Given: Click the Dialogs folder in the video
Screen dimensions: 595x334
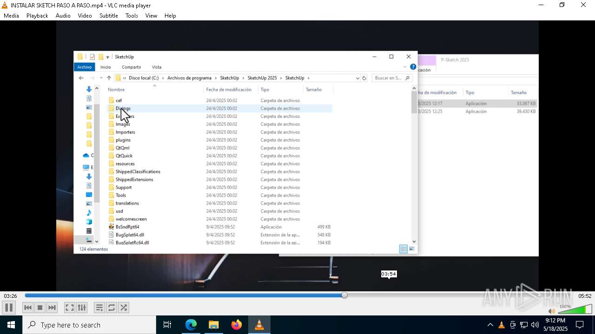Looking at the screenshot, I should (123, 109).
